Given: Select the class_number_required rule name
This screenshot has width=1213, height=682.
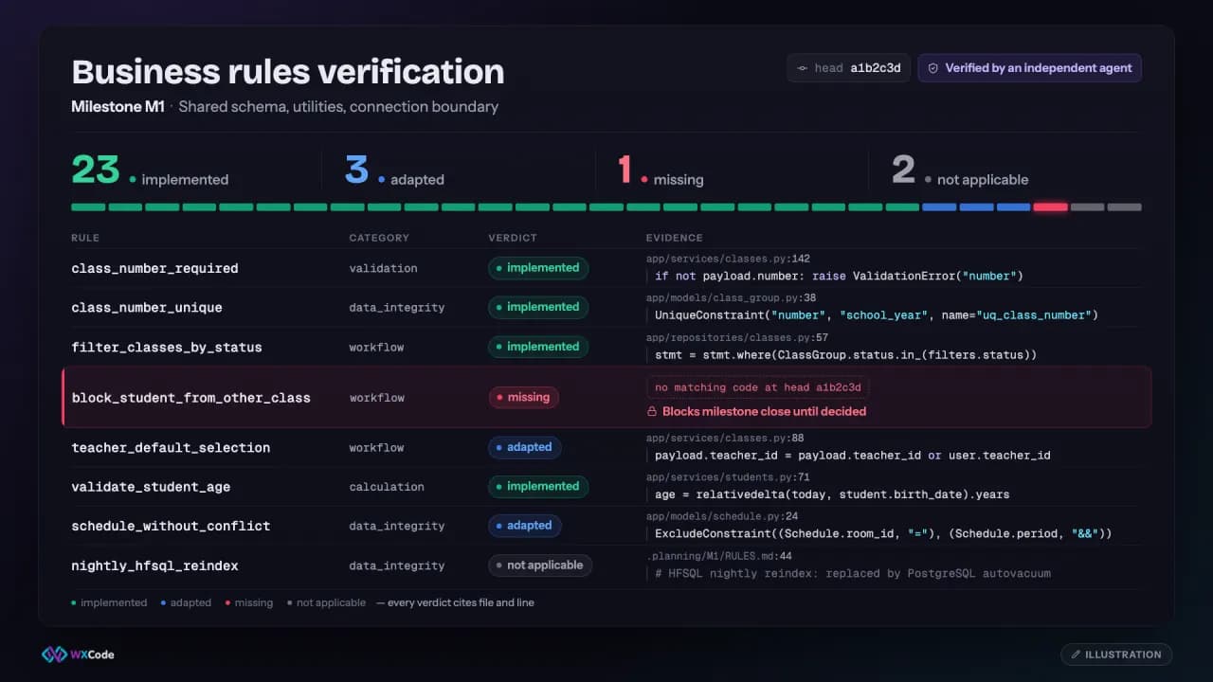Looking at the screenshot, I should (154, 268).
